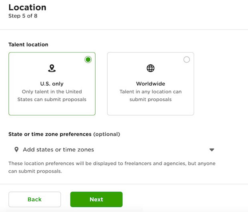Click the map pin icon in U.S. only card
Image resolution: width=248 pixels, height=212 pixels.
point(52,68)
